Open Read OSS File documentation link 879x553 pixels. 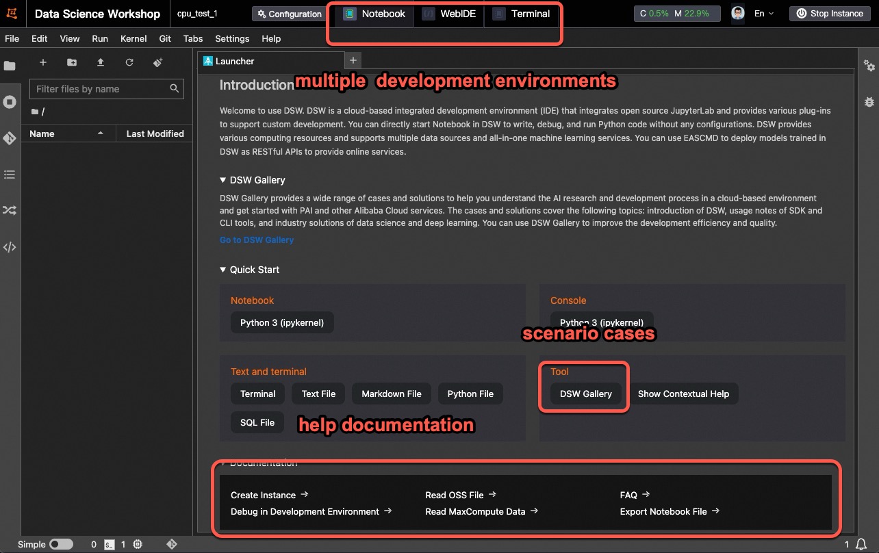click(x=461, y=495)
